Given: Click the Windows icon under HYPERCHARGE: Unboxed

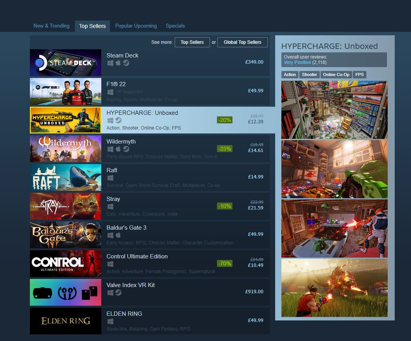Looking at the screenshot, I should (110, 120).
